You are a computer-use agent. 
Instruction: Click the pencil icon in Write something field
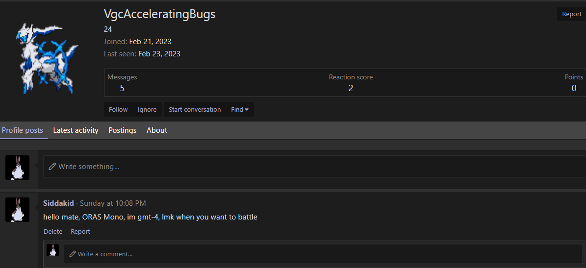pyautogui.click(x=52, y=167)
